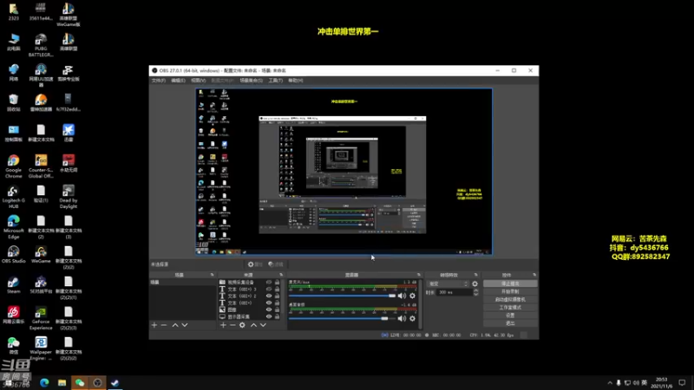This screenshot has width=694, height=390.
Task: Pop out the sources (来源) dock
Action: pos(281,275)
